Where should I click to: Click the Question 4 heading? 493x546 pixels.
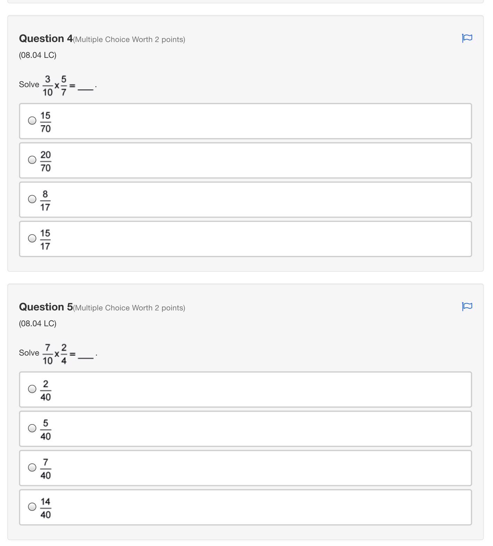[x=46, y=39]
